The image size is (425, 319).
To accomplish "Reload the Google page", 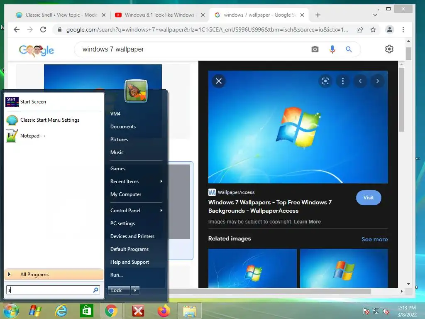I will (43, 29).
